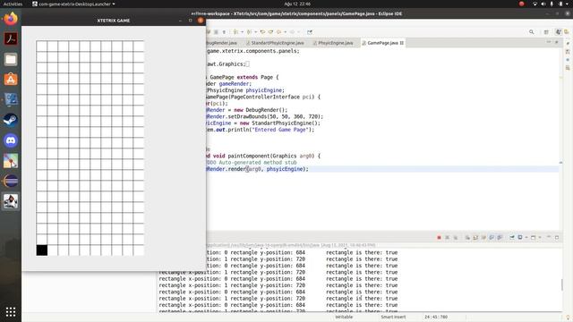Open Ubuntu Software from the dock
The image size is (573, 322).
click(11, 80)
